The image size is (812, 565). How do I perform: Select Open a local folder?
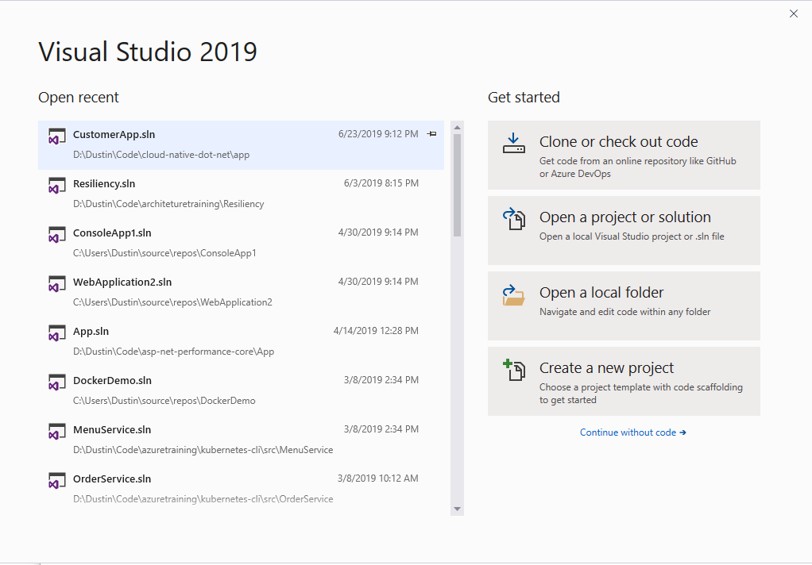coord(624,306)
